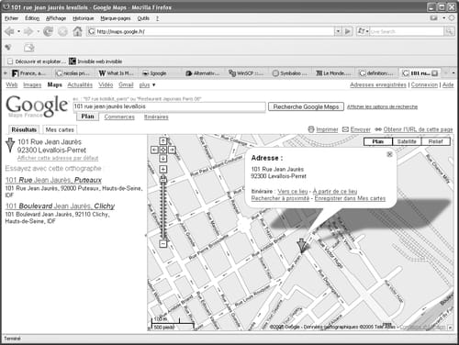This screenshot has width=459, height=345.
Task: Click the search magnifier icon in search box
Action: point(449,31)
